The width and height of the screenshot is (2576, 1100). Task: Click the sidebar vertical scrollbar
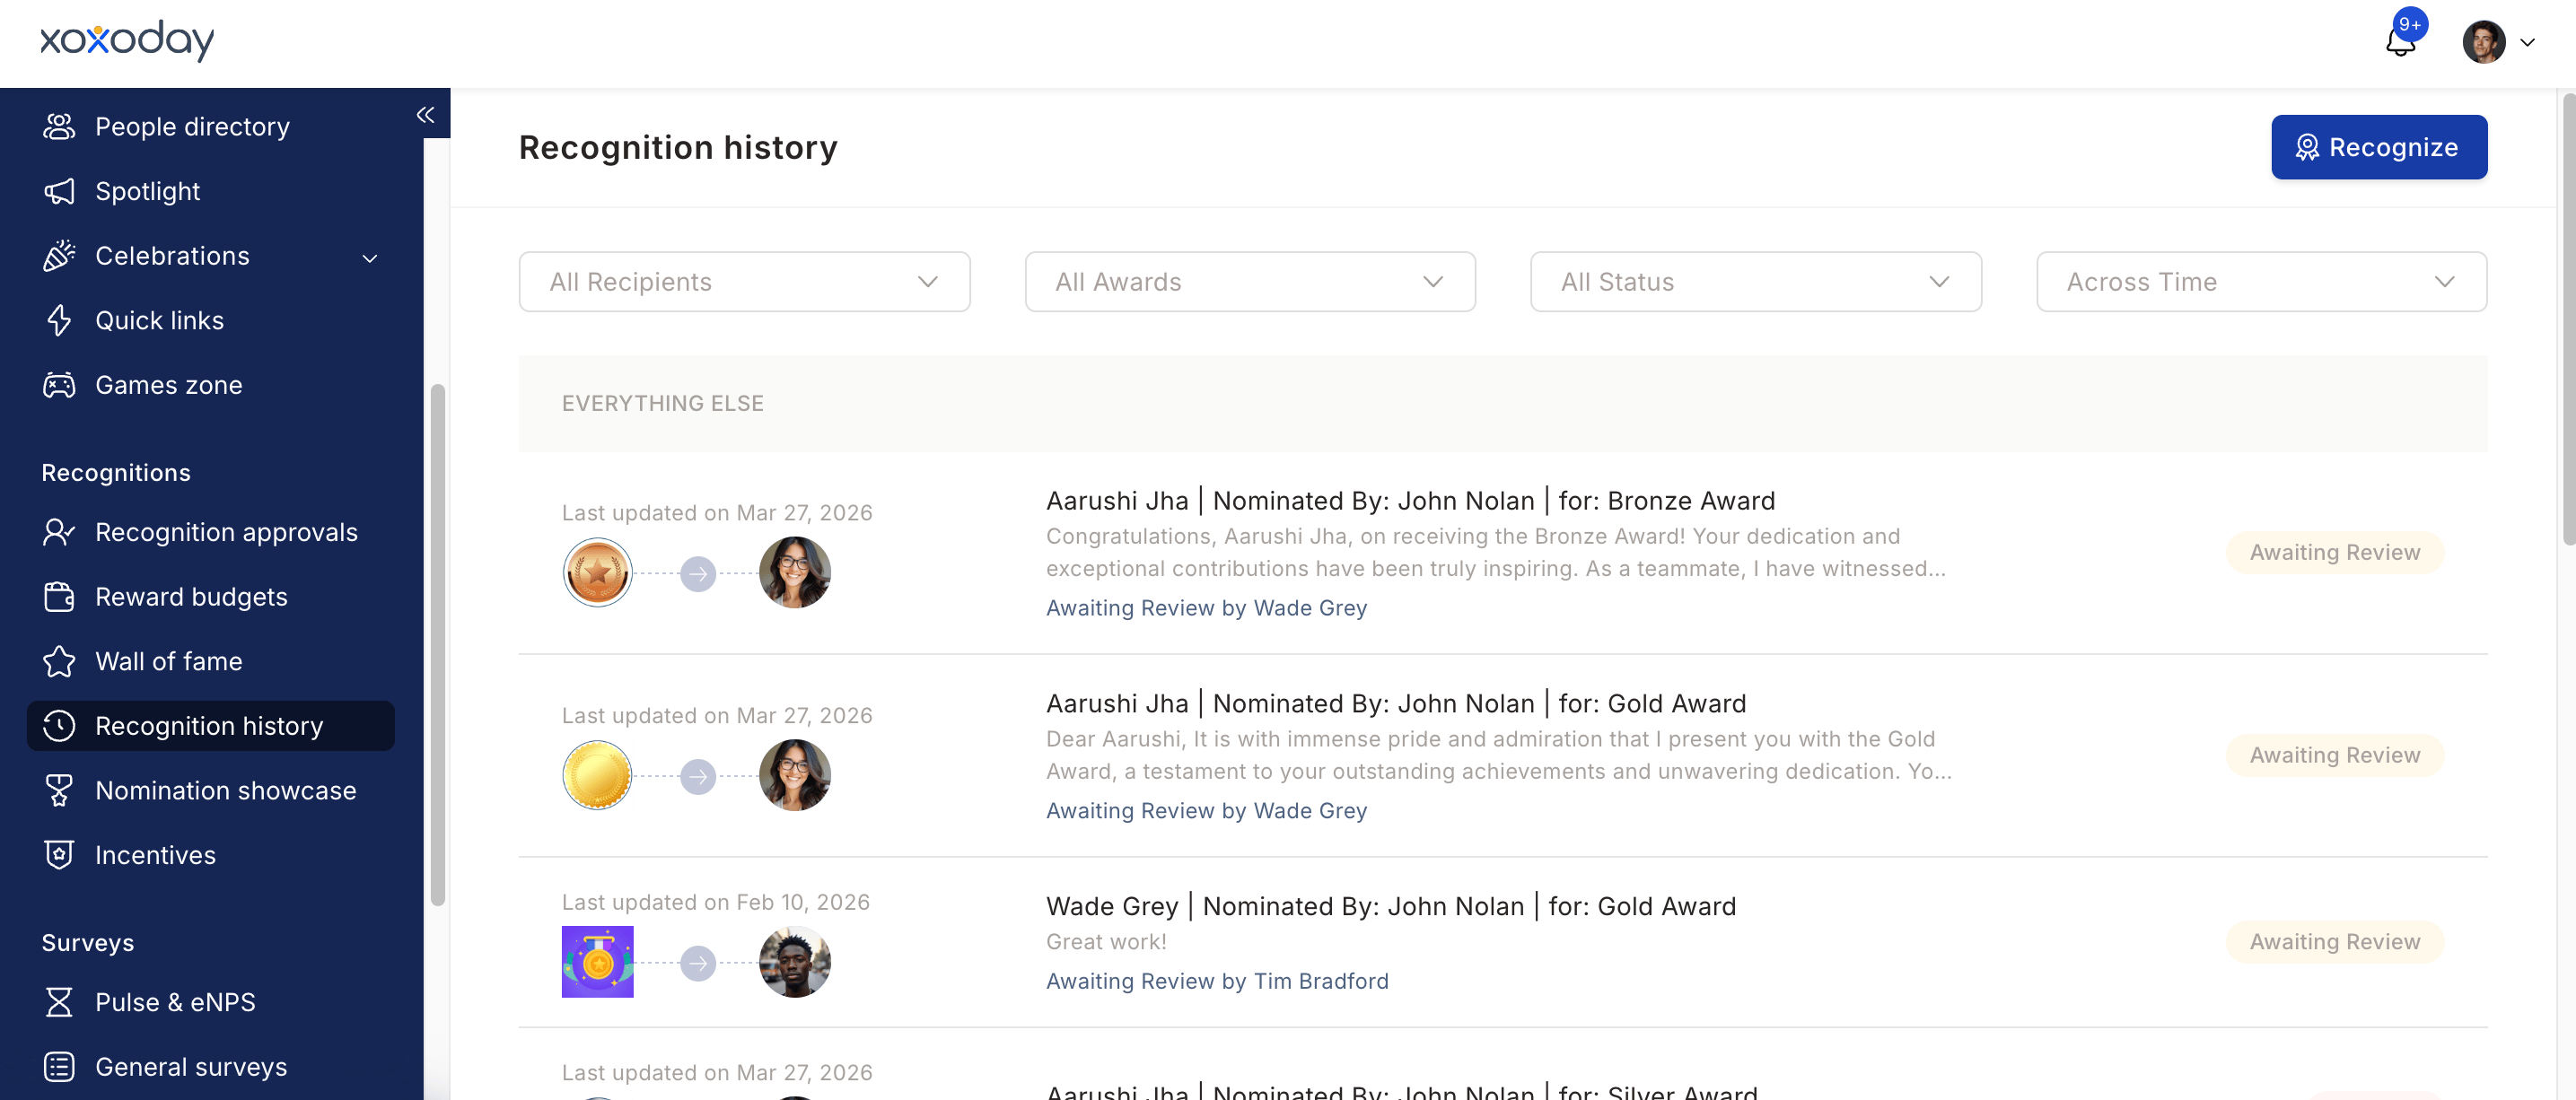(x=437, y=645)
